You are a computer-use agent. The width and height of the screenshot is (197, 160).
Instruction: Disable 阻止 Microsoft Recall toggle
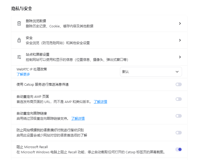point(178,149)
